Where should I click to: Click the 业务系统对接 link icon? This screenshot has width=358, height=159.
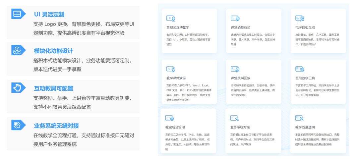click(234, 118)
